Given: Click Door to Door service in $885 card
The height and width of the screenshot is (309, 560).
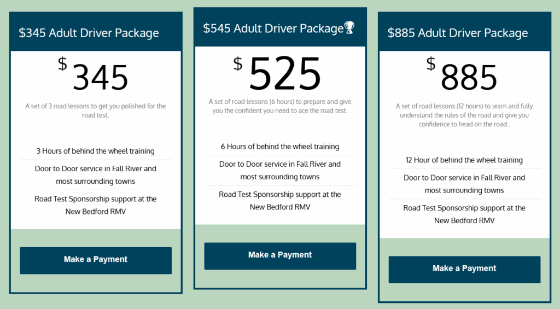Looking at the screenshot, I should point(464,184).
